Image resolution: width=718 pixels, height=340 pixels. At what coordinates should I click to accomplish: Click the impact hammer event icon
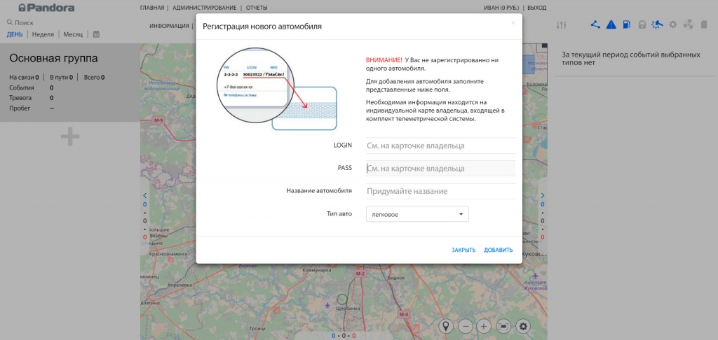click(657, 25)
